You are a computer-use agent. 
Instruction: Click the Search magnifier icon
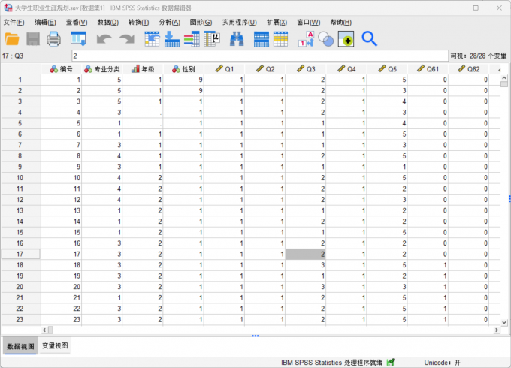tap(369, 38)
